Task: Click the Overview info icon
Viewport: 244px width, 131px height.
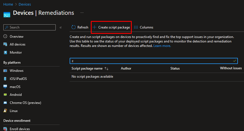Action: [5, 36]
